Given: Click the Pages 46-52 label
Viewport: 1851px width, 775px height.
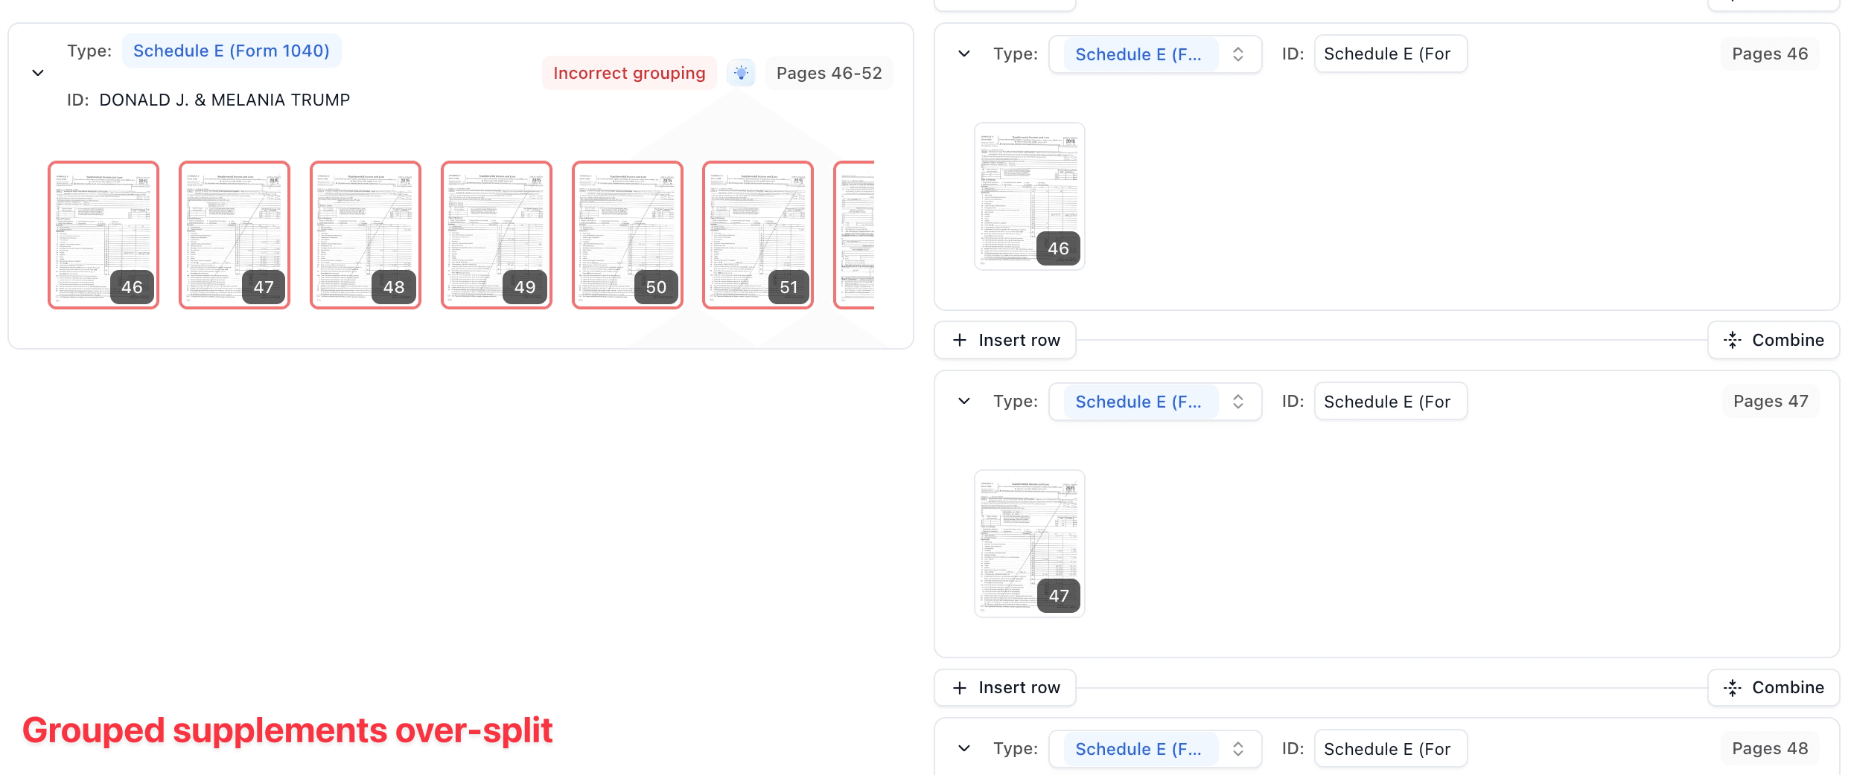Looking at the screenshot, I should point(829,73).
